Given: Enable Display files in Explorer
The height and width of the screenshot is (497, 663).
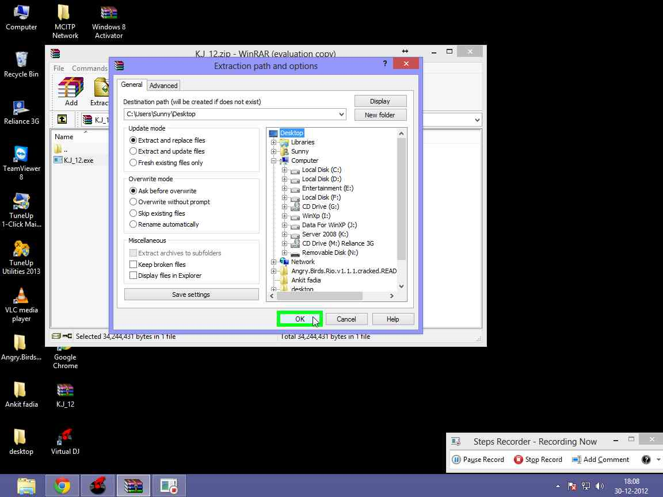Looking at the screenshot, I should tap(165, 276).
